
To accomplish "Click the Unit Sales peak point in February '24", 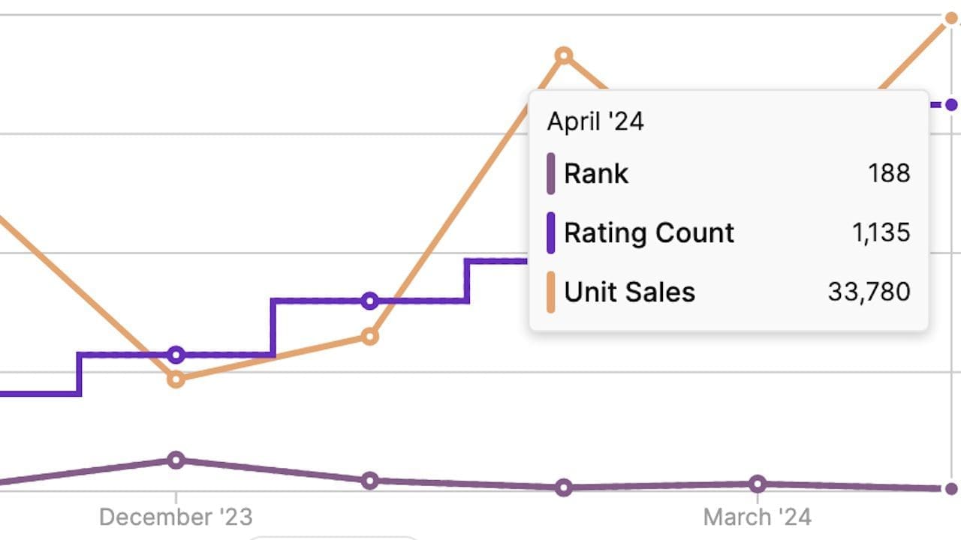I will click(x=564, y=55).
